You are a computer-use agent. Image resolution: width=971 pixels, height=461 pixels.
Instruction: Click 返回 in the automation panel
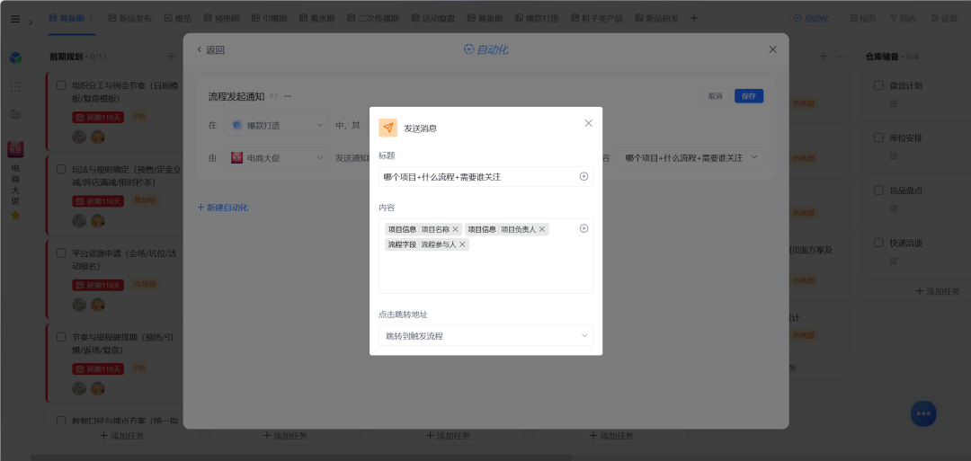click(x=210, y=50)
